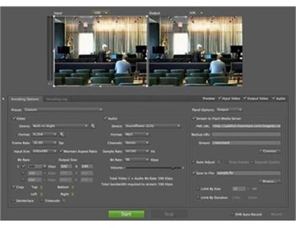The height and width of the screenshot is (228, 296).
Task: Disable Maintain Aspect Ratio checkbox
Action: click(61, 151)
